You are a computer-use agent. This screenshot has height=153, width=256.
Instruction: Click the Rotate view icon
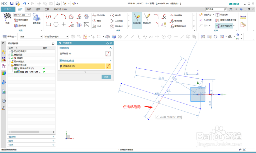216,36
